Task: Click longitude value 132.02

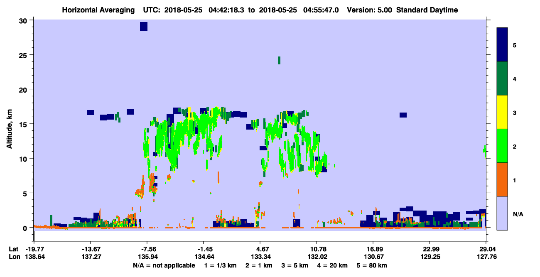Action: (317, 257)
